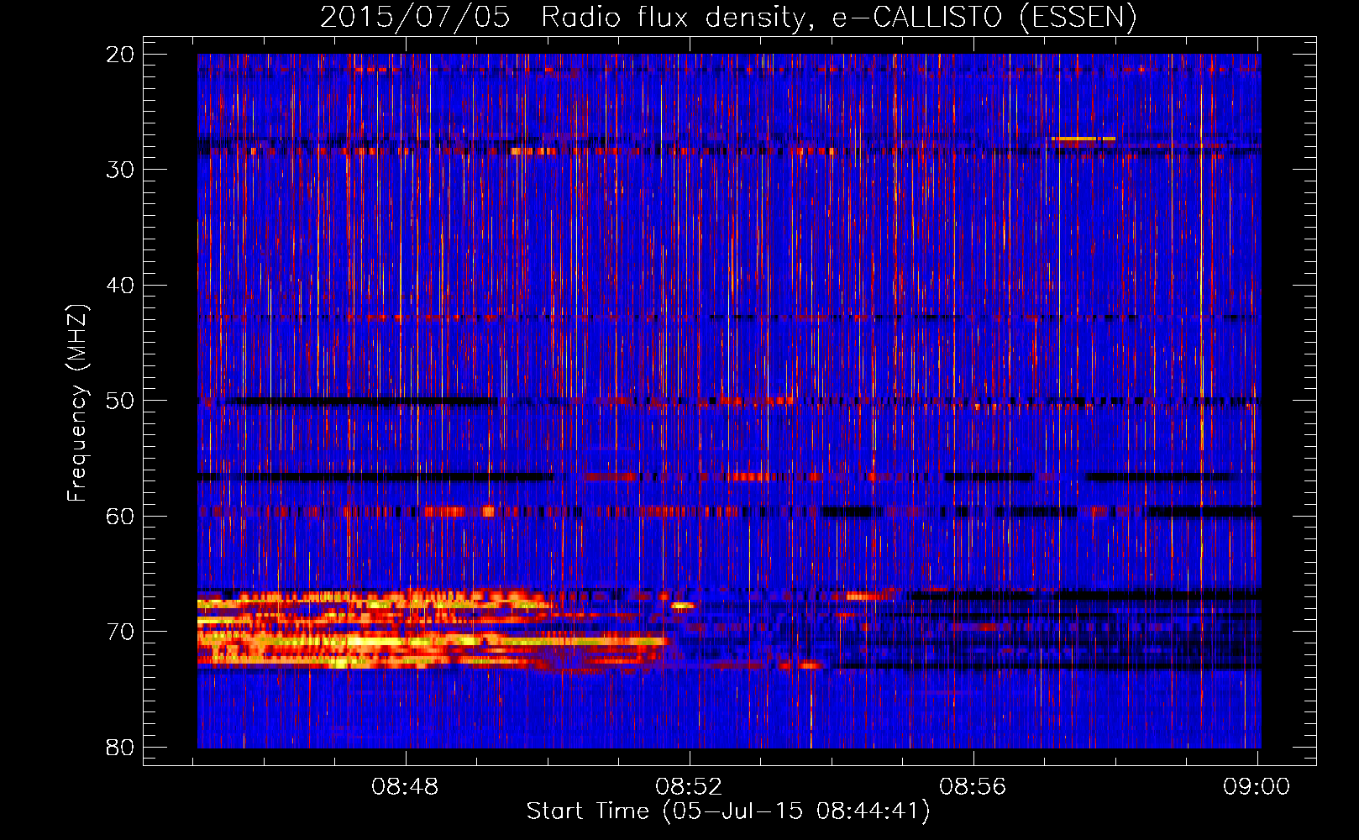Click the 09:00 time tick label
This screenshot has height=840, width=1359.
(1257, 786)
